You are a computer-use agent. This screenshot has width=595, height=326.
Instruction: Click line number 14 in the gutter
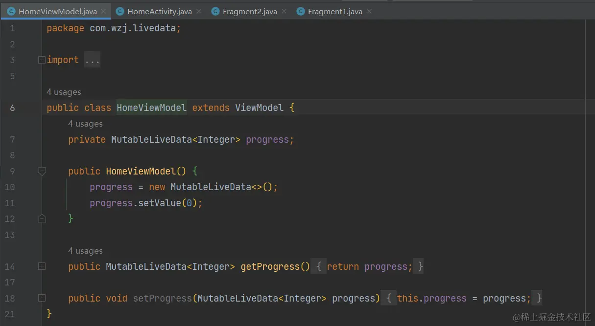coord(10,266)
